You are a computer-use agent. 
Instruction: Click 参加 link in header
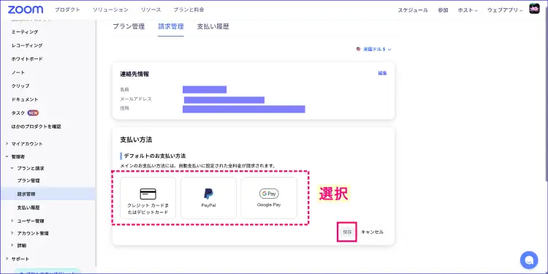tap(443, 10)
